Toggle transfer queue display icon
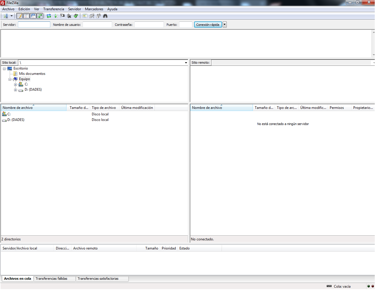Viewport: 375px width, 290px height. (40, 16)
